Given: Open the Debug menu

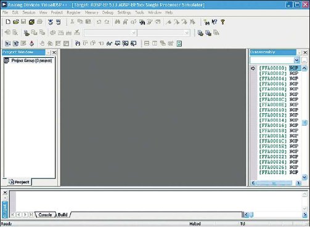Looking at the screenshot, I should tap(108, 12).
